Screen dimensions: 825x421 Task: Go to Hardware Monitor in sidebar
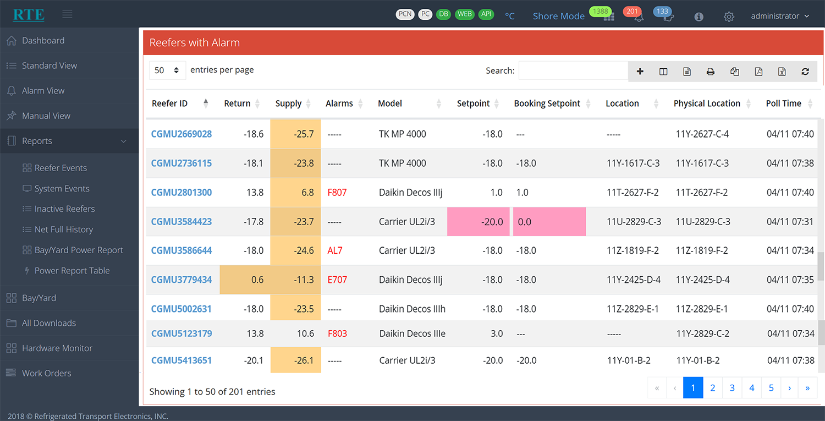[x=57, y=348]
